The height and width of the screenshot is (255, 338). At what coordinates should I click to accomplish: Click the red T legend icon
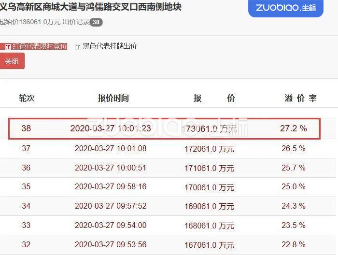pyautogui.click(x=8, y=47)
